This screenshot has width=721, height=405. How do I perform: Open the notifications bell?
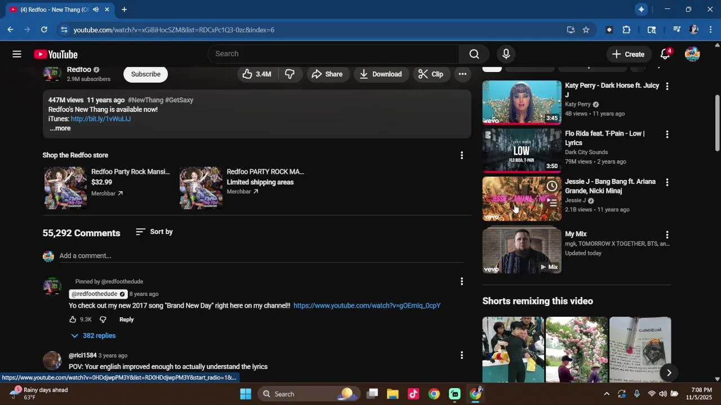tap(665, 54)
